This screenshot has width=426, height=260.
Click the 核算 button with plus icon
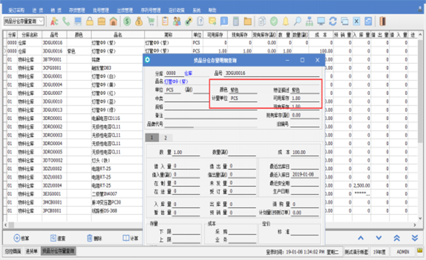coord(22,238)
